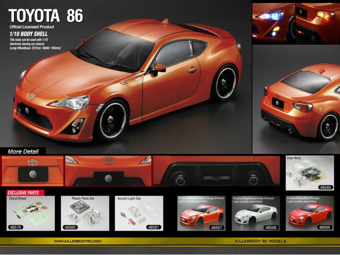Open the front bumper emblem detail photo
Image resolution: width=340 pixels, height=255 pixels.
(x=108, y=171)
